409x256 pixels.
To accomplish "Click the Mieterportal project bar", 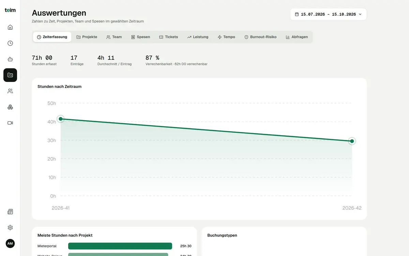I will pos(120,246).
